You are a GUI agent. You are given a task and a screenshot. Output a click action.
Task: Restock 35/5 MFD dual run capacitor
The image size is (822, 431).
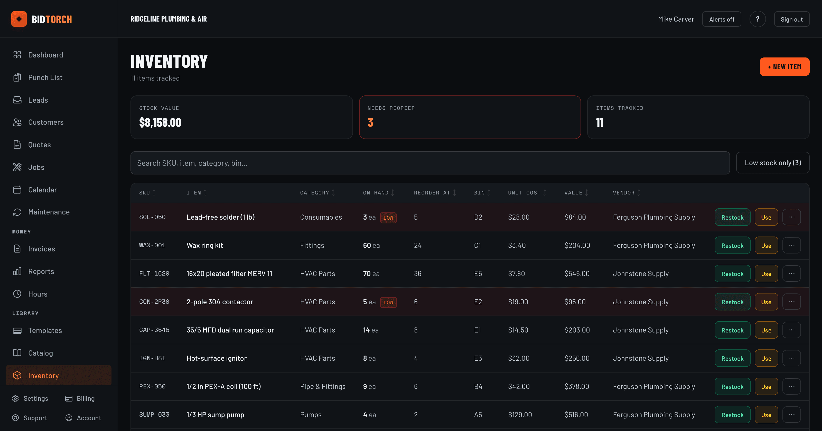pyautogui.click(x=732, y=330)
